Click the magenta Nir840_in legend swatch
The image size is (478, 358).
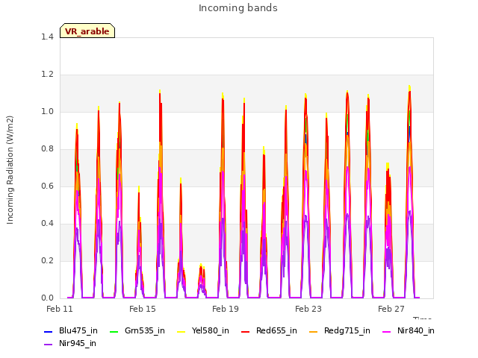(x=386, y=331)
